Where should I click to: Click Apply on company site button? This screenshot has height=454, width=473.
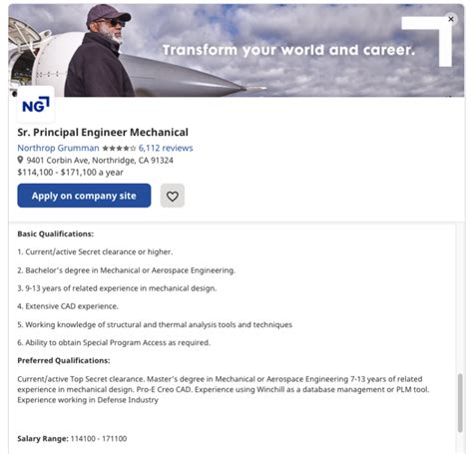tap(84, 196)
